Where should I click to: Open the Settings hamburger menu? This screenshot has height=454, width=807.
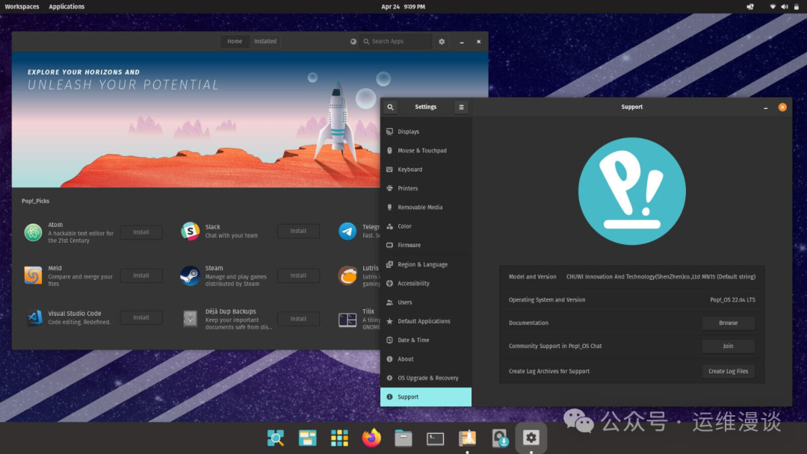tap(461, 107)
